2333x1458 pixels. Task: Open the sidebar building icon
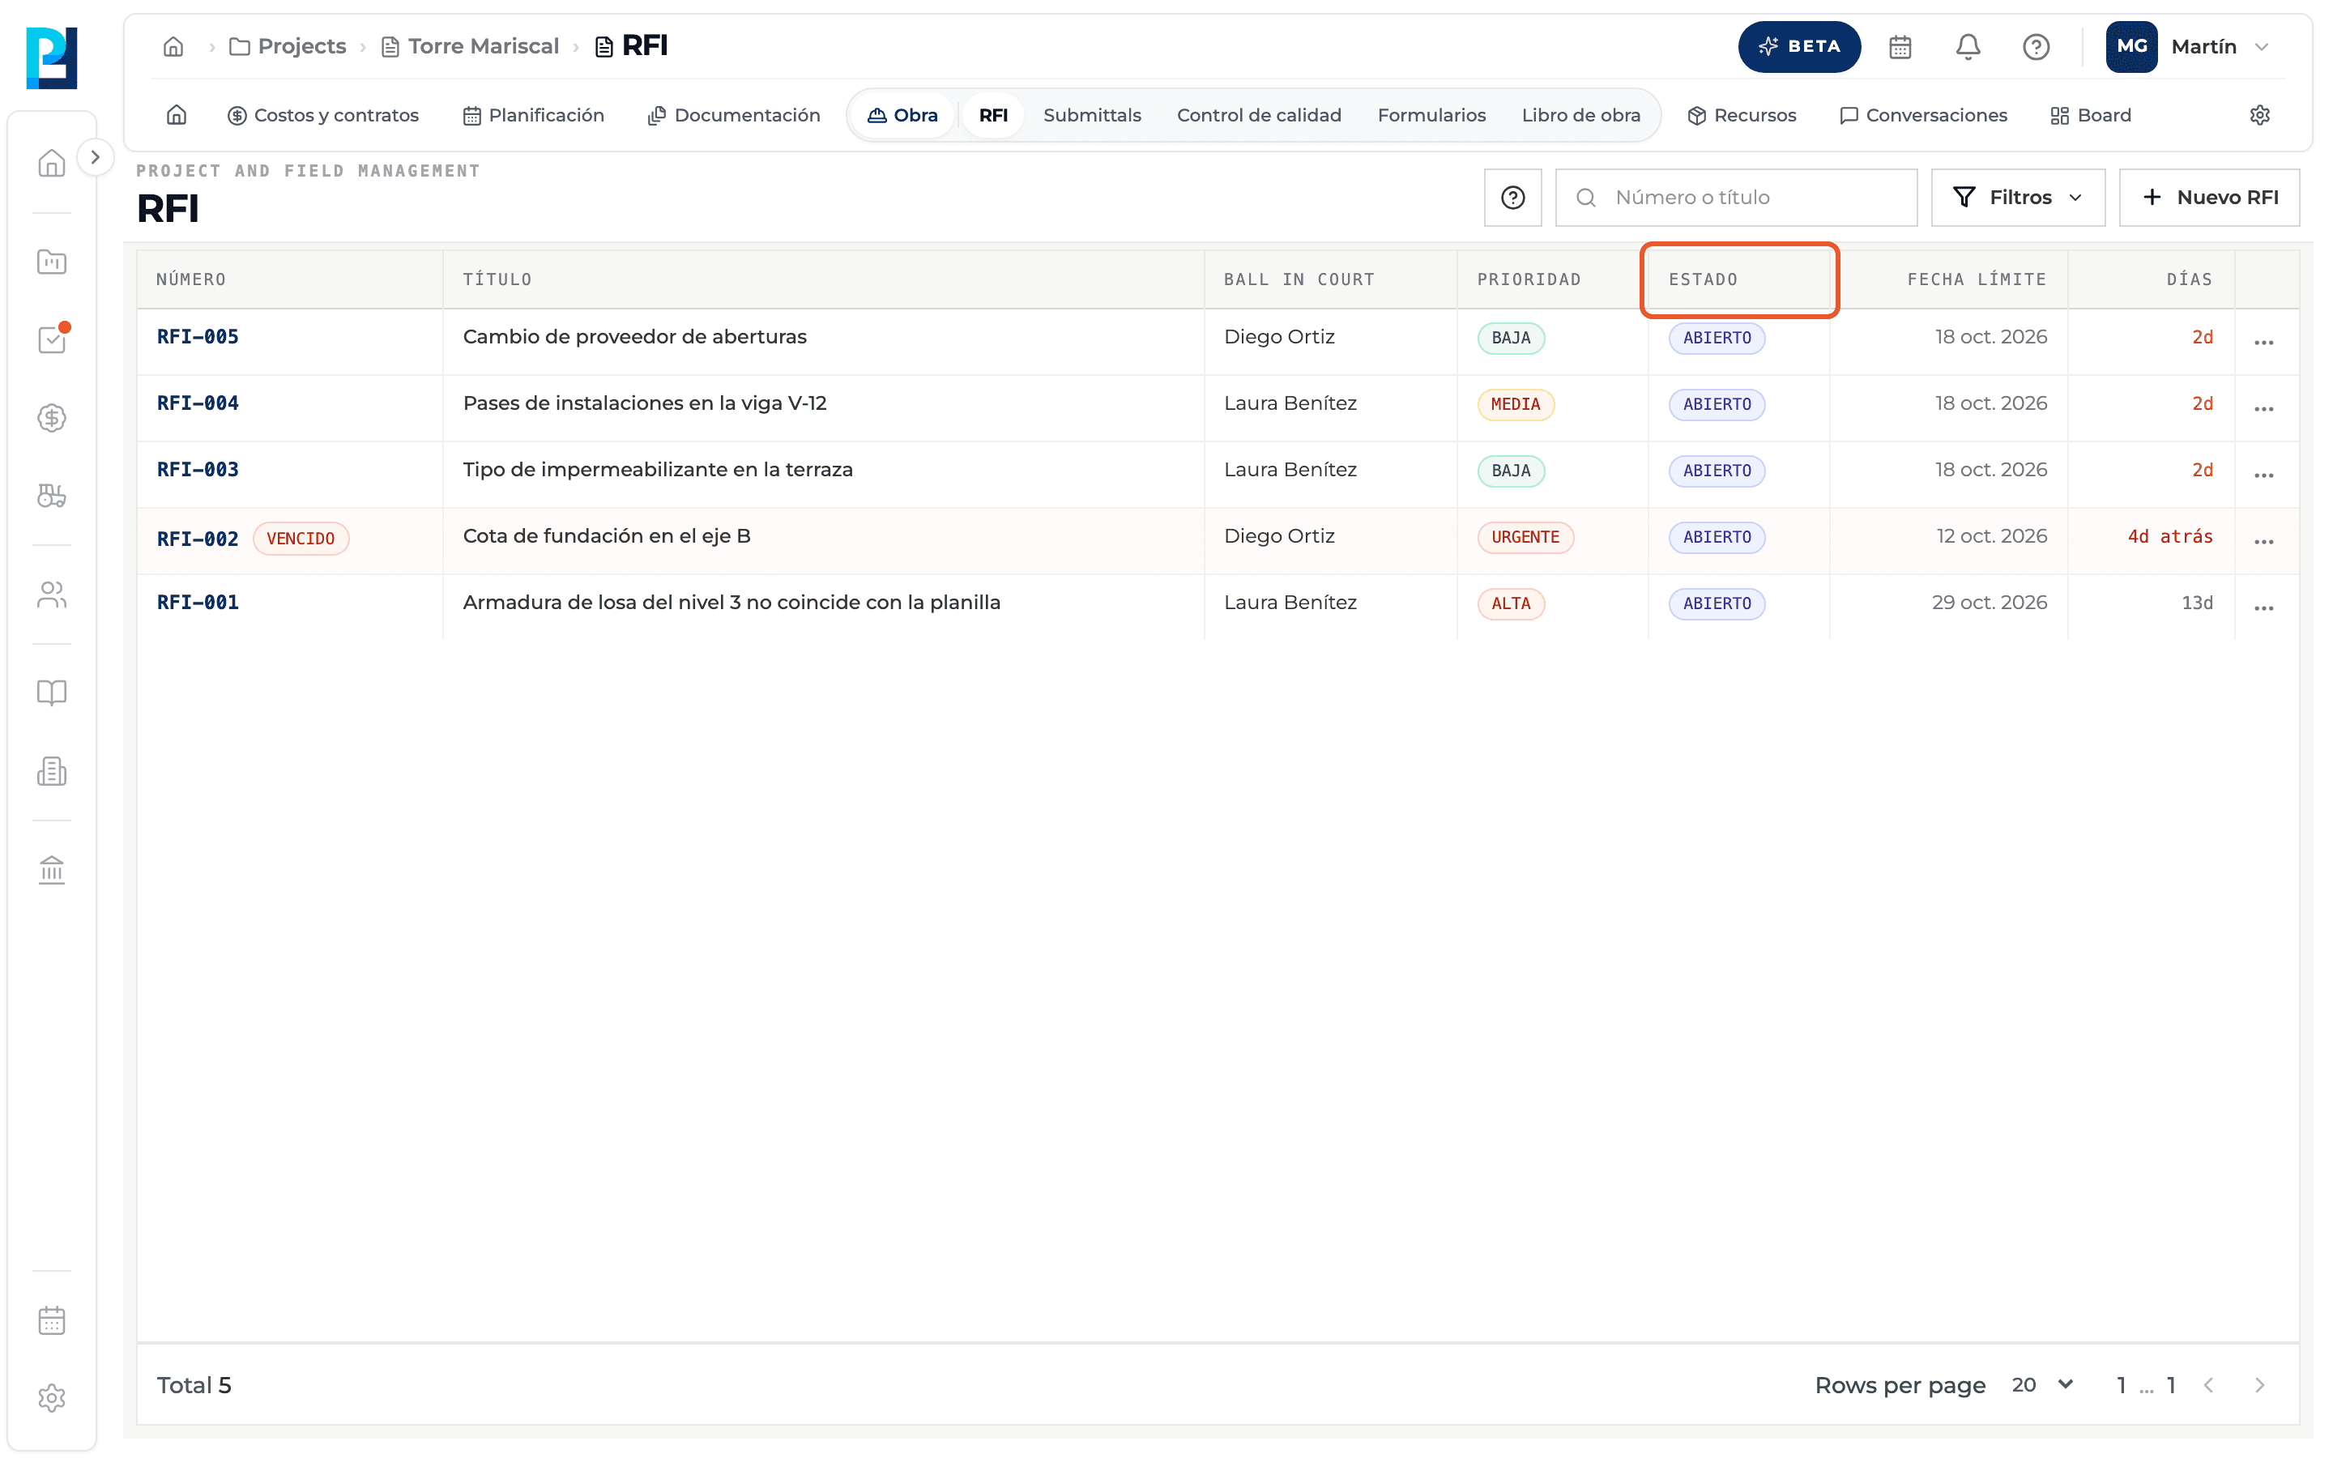pyautogui.click(x=52, y=771)
